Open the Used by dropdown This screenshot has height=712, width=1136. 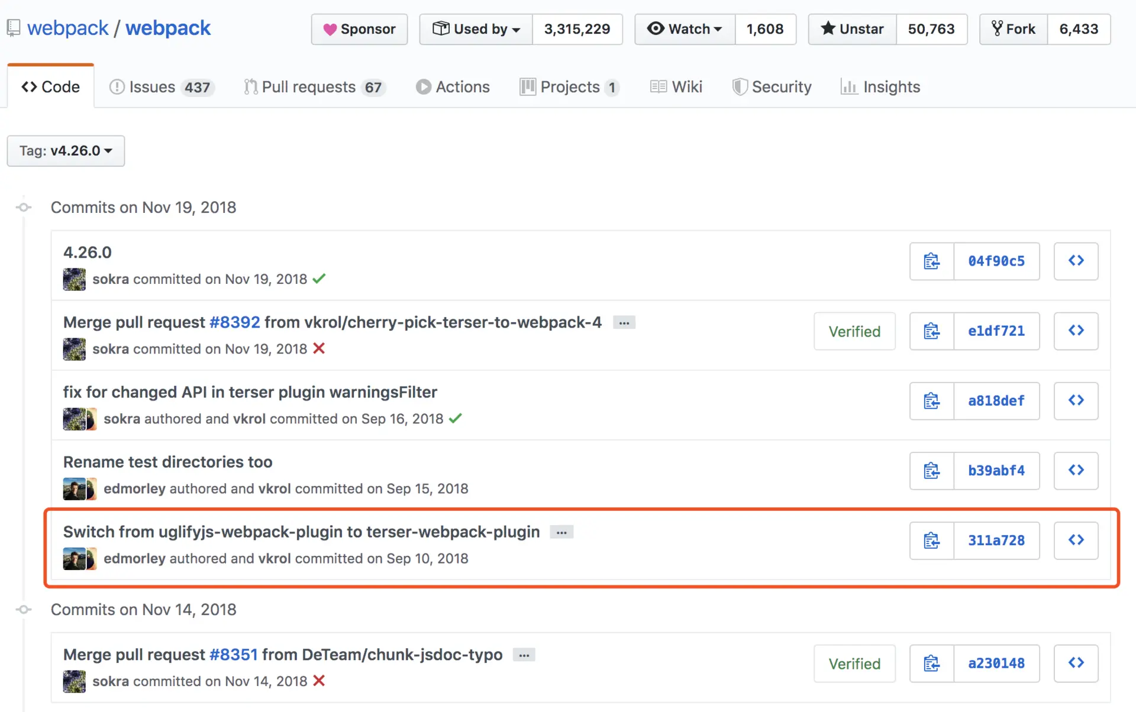(x=476, y=29)
